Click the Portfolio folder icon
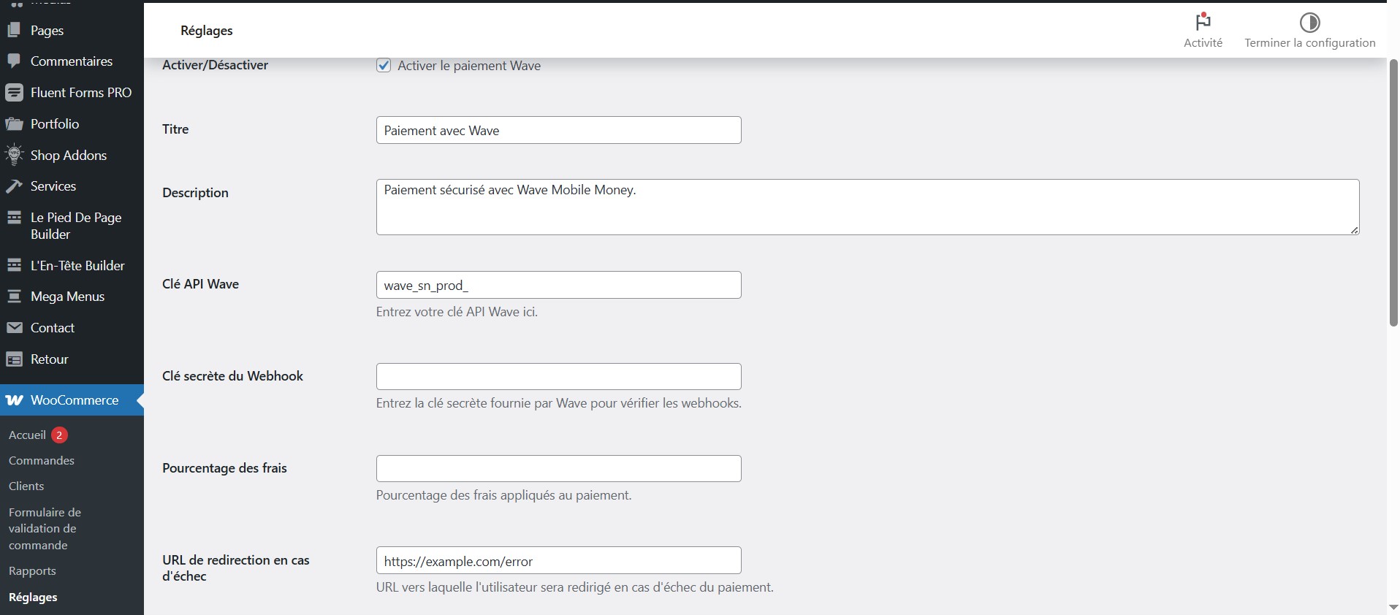The image size is (1400, 615). (x=14, y=124)
